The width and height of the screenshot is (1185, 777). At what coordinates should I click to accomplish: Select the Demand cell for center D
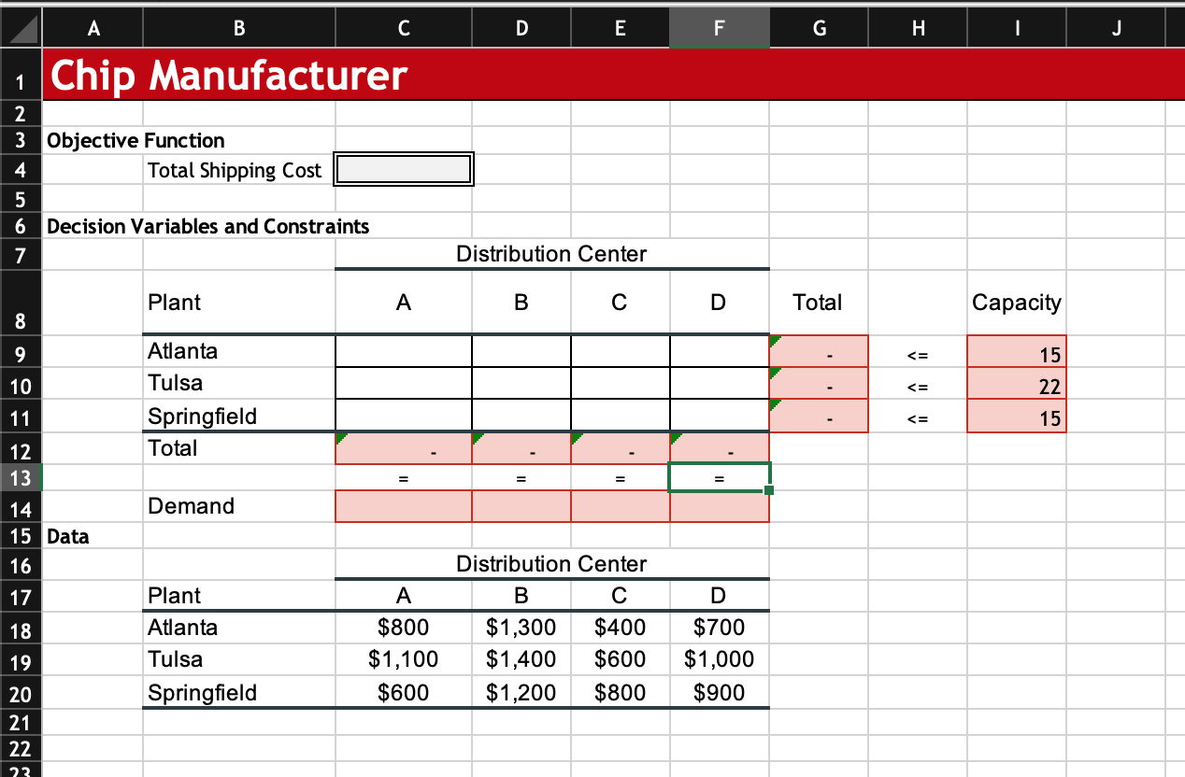pyautogui.click(x=720, y=507)
